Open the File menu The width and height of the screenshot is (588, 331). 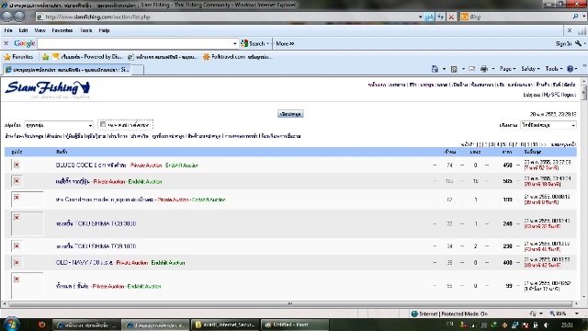click(8, 30)
